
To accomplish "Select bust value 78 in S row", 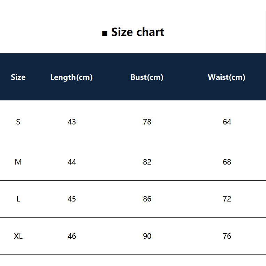I will [x=147, y=122].
